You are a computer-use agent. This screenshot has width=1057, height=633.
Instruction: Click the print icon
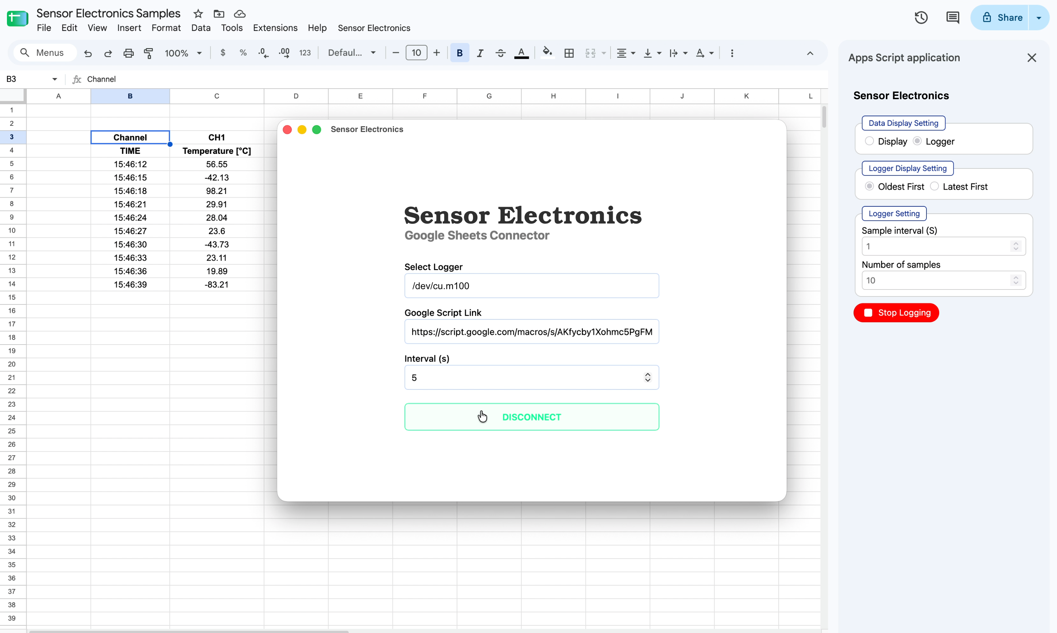128,53
